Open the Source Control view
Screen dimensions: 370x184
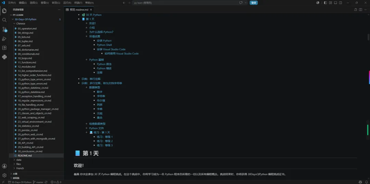point(4,29)
